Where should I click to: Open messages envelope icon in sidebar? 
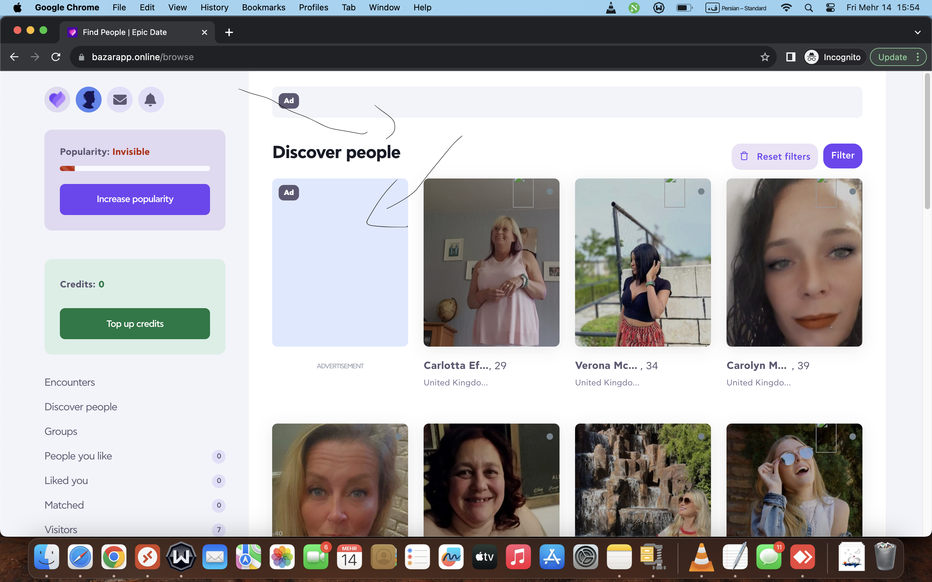tap(120, 100)
